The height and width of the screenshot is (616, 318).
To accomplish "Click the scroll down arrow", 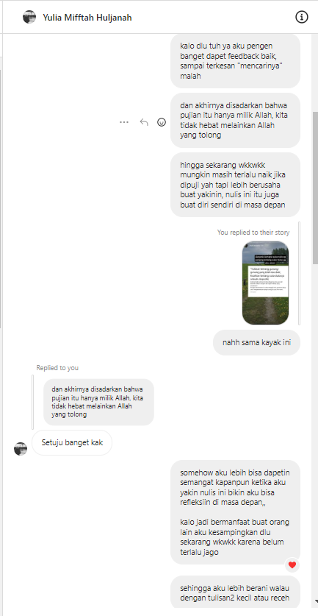I will [316, 601].
